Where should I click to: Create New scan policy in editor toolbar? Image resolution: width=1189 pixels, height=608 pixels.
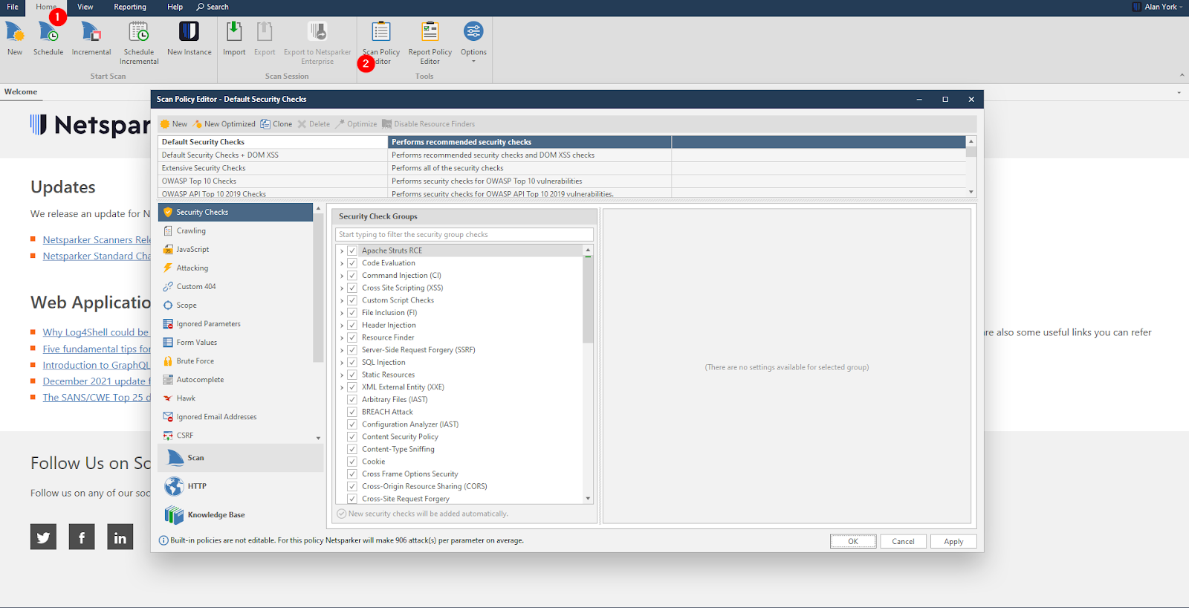pos(174,124)
